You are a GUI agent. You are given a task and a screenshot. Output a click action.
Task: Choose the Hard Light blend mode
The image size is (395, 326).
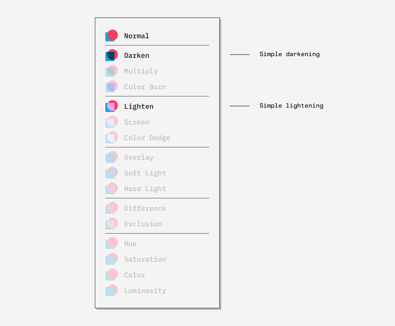pos(145,189)
